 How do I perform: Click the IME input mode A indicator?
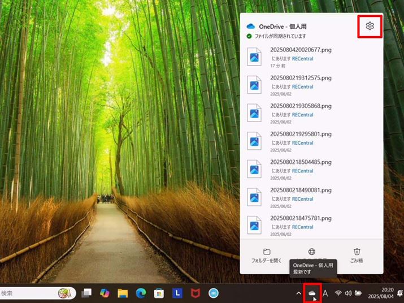[325, 293]
